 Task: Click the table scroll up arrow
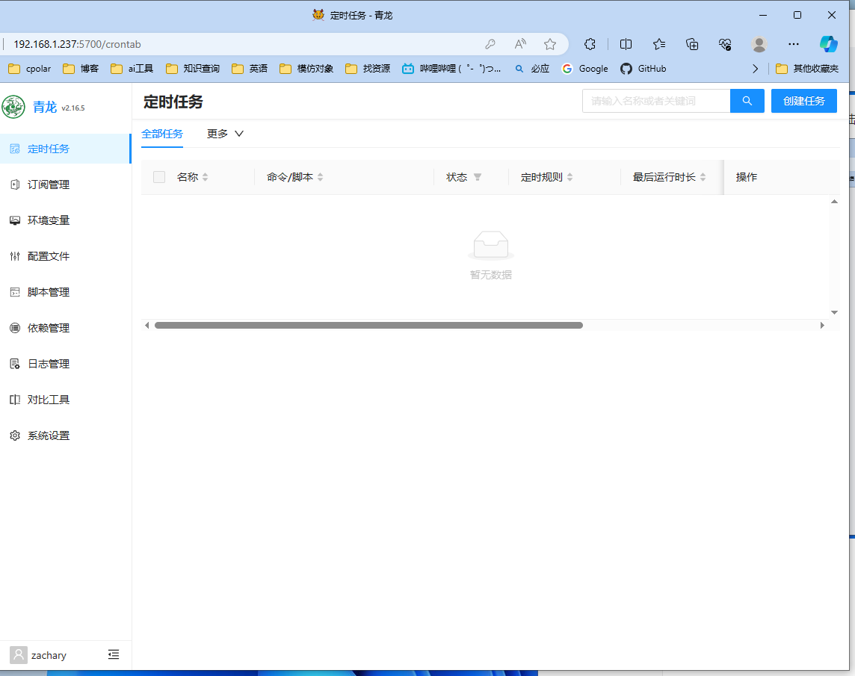pyautogui.click(x=834, y=202)
